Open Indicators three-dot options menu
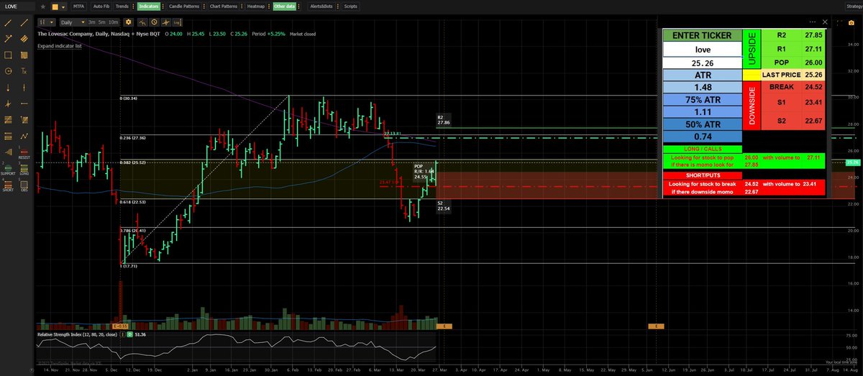863x376 pixels. point(163,6)
